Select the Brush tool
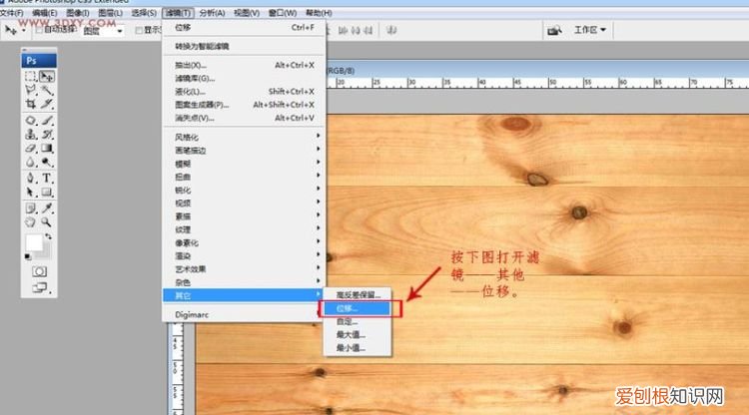The height and width of the screenshot is (415, 749). (47, 121)
